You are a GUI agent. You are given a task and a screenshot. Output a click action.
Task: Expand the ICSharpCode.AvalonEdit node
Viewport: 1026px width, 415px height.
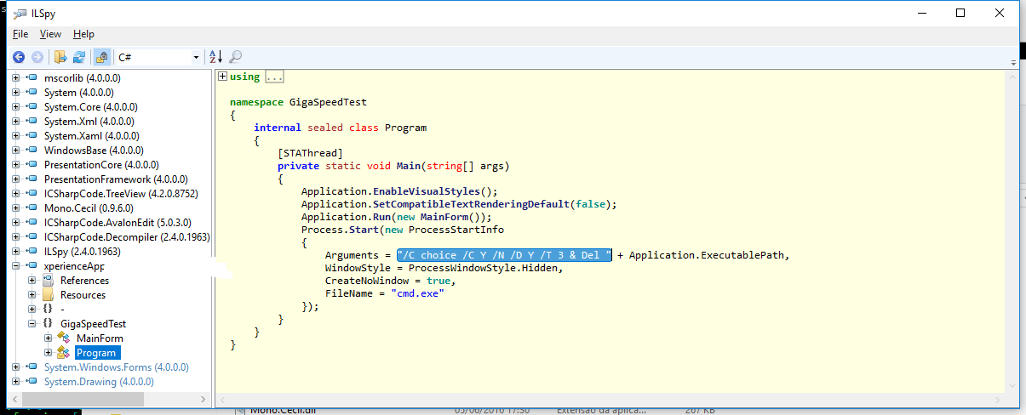pyautogui.click(x=15, y=223)
